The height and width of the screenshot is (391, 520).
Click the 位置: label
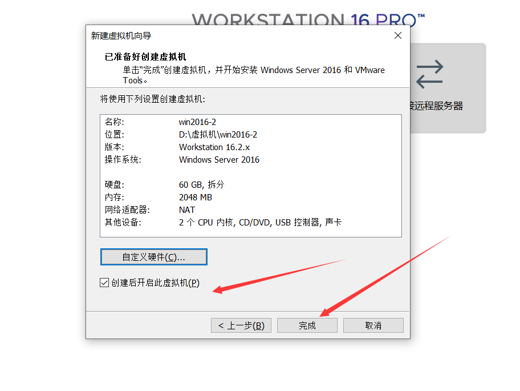coord(114,135)
